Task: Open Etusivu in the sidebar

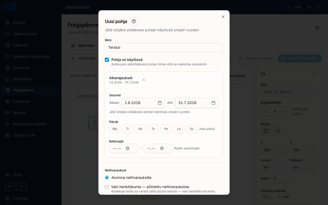Action: click(x=31, y=23)
